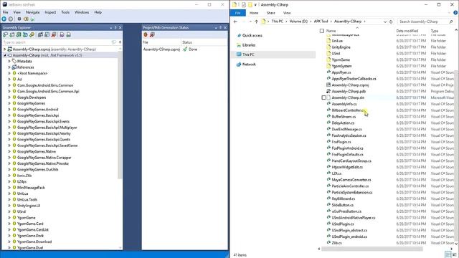459x258 pixels.
Task: Open the Navigate menu in dotPeek
Action: coord(32,12)
